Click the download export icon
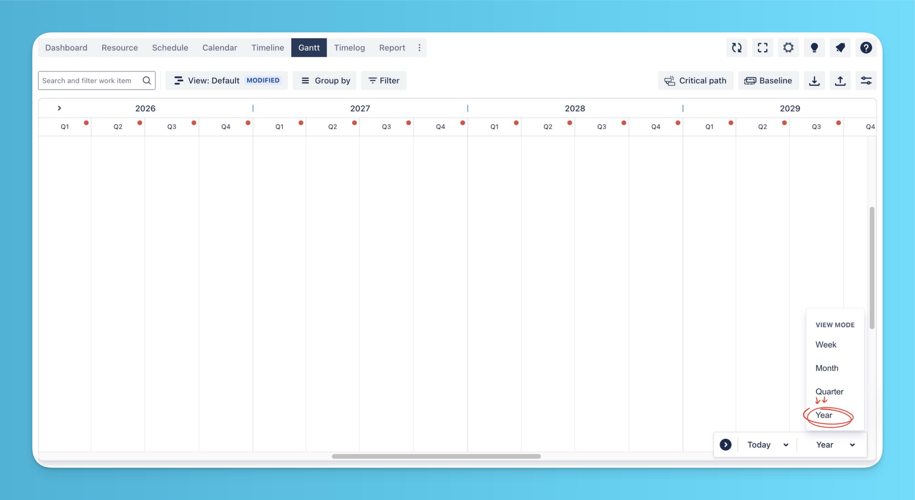 814,81
